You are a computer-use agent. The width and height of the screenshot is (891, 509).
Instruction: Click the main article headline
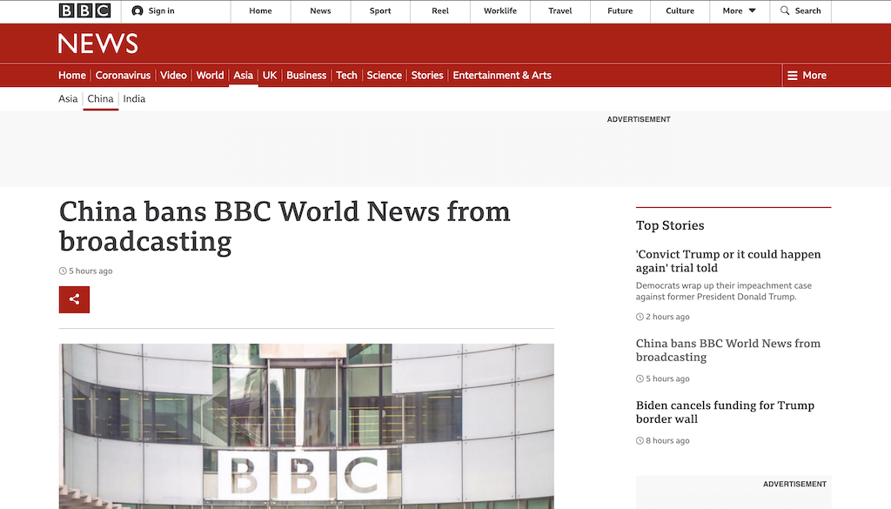pos(285,226)
